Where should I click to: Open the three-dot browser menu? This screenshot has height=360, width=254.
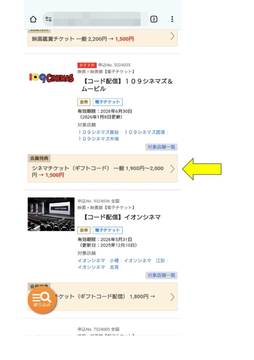point(172,19)
